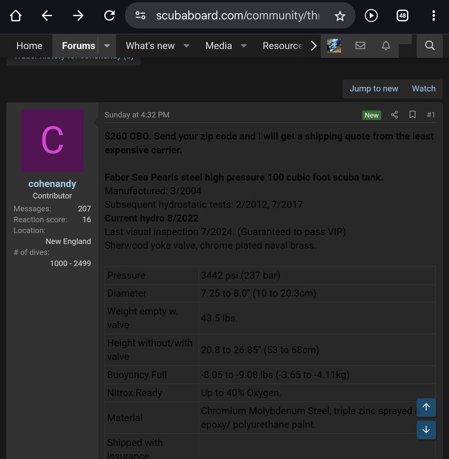The width and height of the screenshot is (449, 459).
Task: Open the alerts bell icon
Action: pos(386,45)
